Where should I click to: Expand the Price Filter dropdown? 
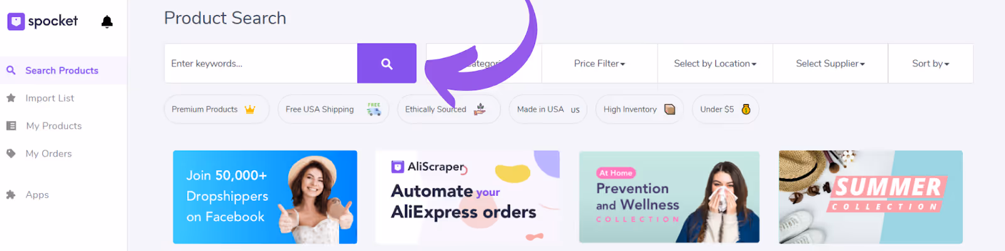click(x=599, y=63)
